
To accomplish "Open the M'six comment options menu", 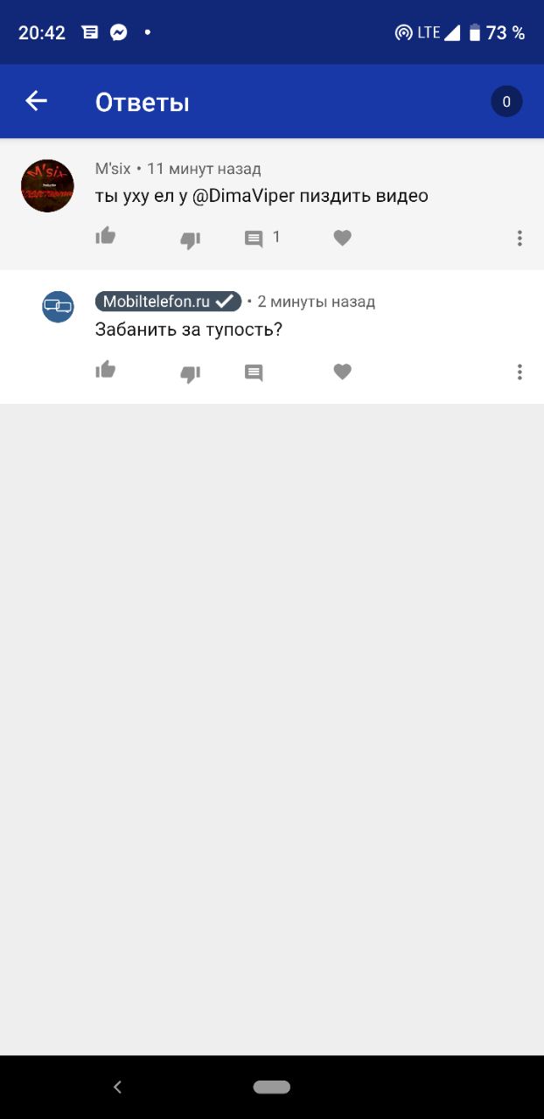I will tap(520, 238).
